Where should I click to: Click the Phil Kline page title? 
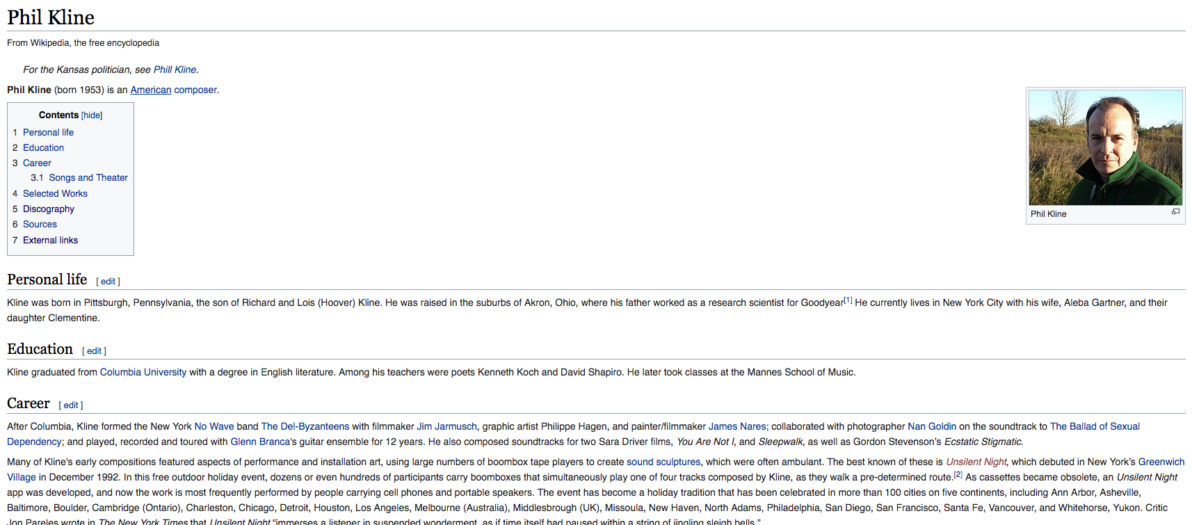(51, 17)
